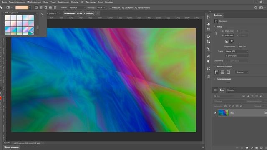The image size is (267, 150).
Task: Open the Изображение menu
Action: pyautogui.click(x=34, y=2)
